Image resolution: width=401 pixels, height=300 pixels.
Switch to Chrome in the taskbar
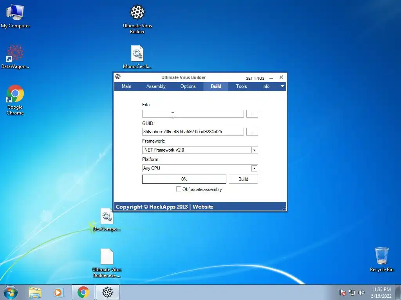click(83, 292)
